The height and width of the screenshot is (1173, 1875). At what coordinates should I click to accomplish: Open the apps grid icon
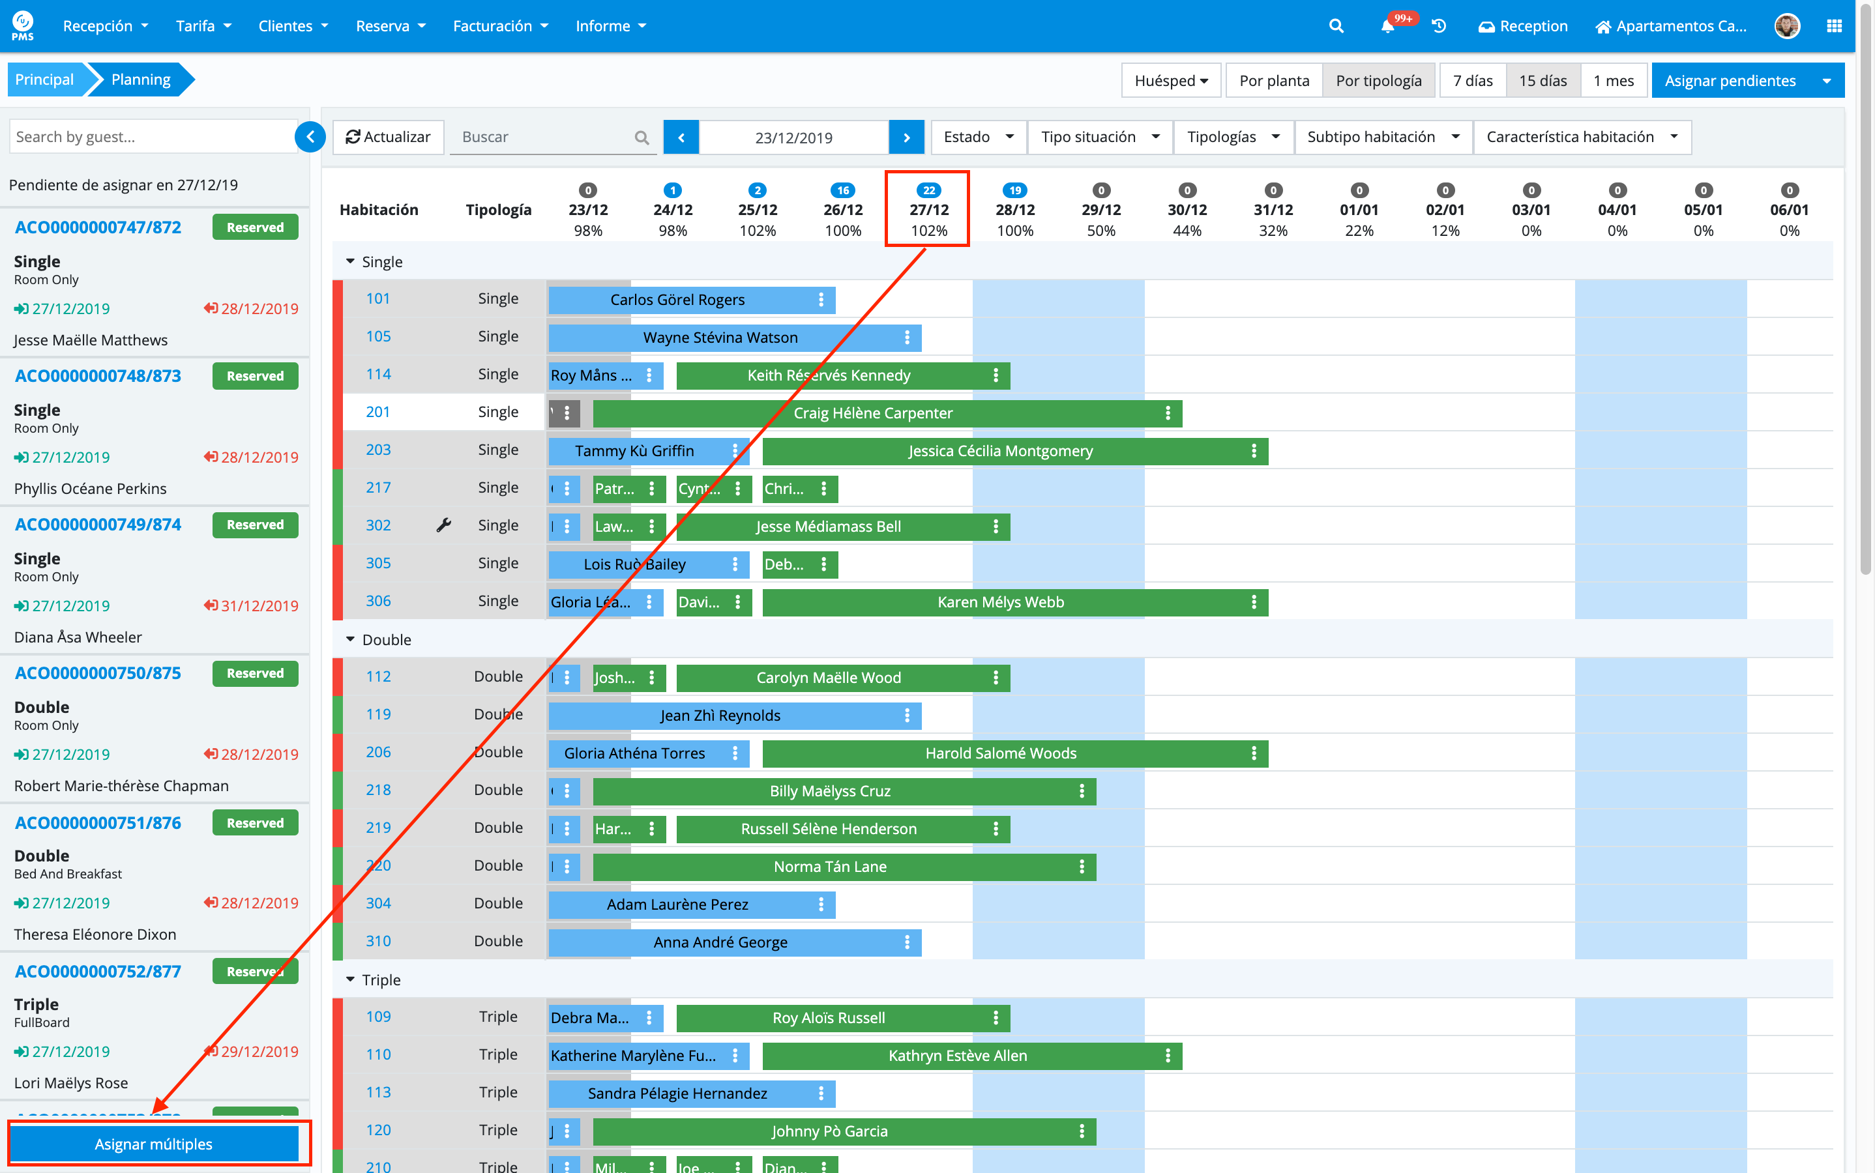point(1834,25)
